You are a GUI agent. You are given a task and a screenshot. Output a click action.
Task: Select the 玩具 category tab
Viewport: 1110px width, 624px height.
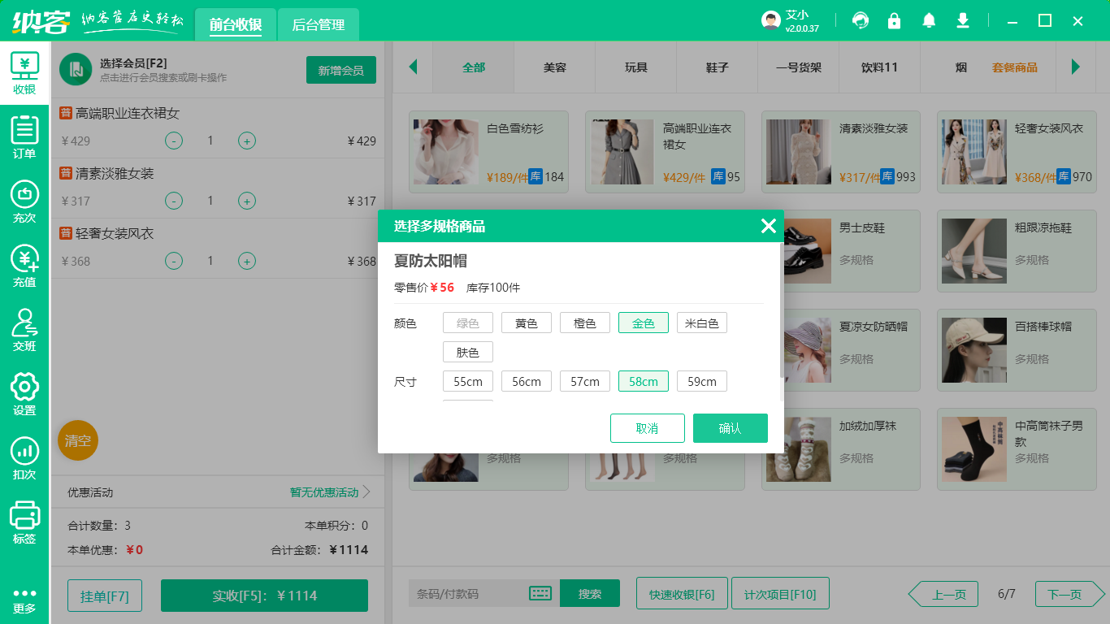(x=636, y=67)
